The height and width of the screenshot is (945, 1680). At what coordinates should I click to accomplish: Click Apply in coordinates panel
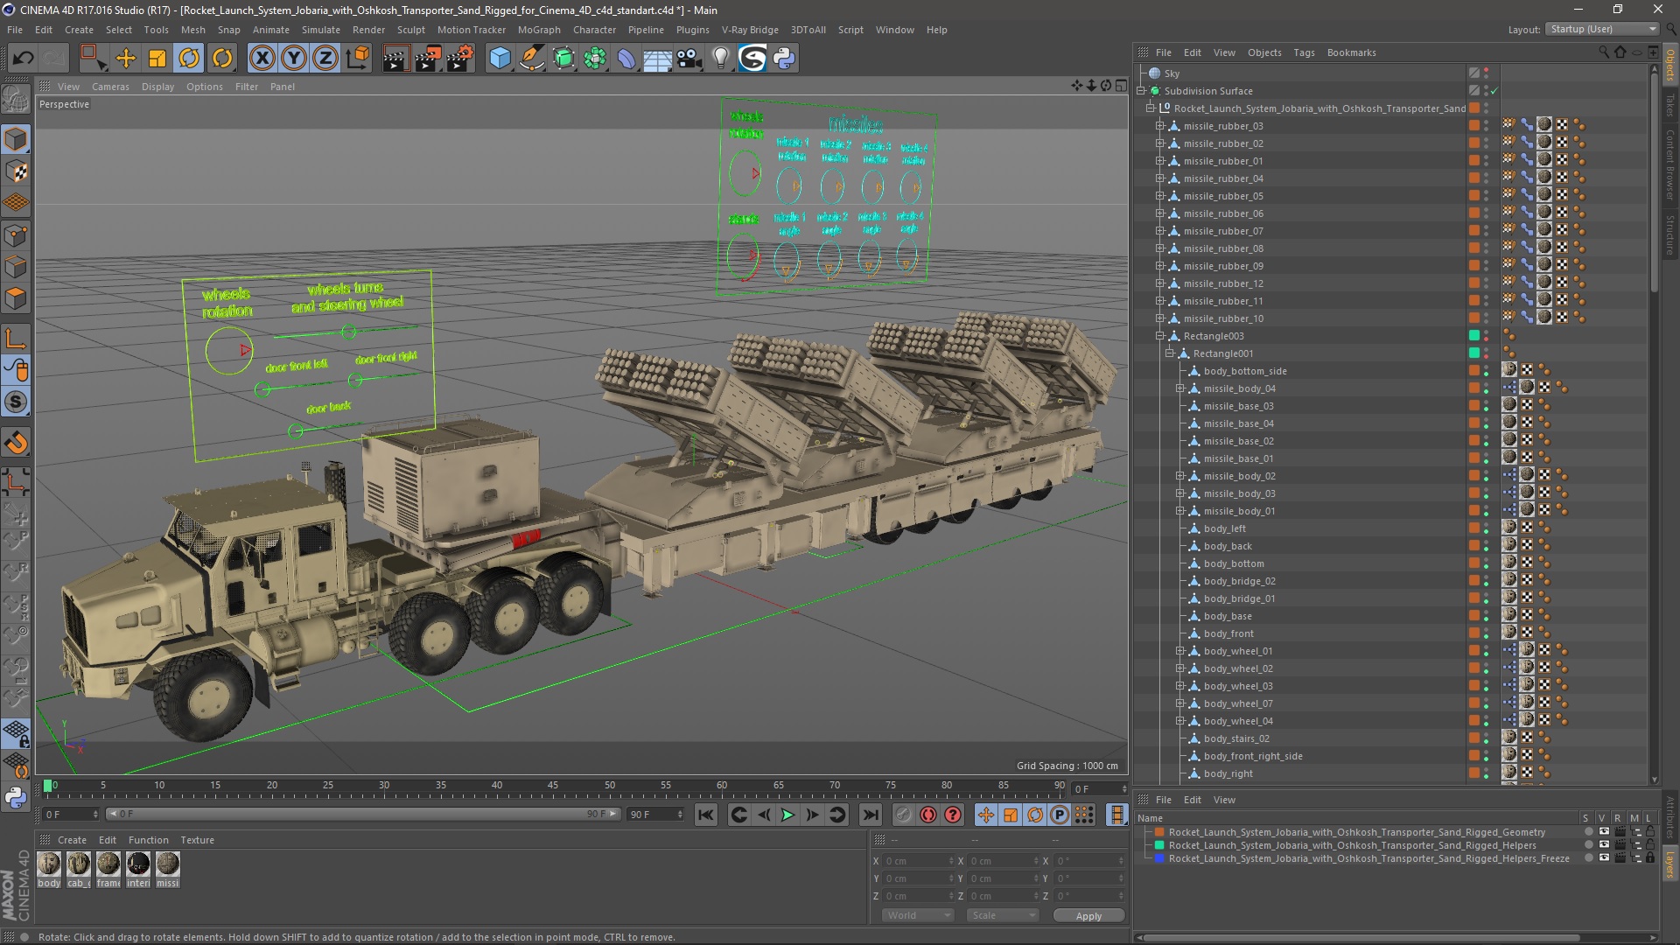click(x=1088, y=915)
